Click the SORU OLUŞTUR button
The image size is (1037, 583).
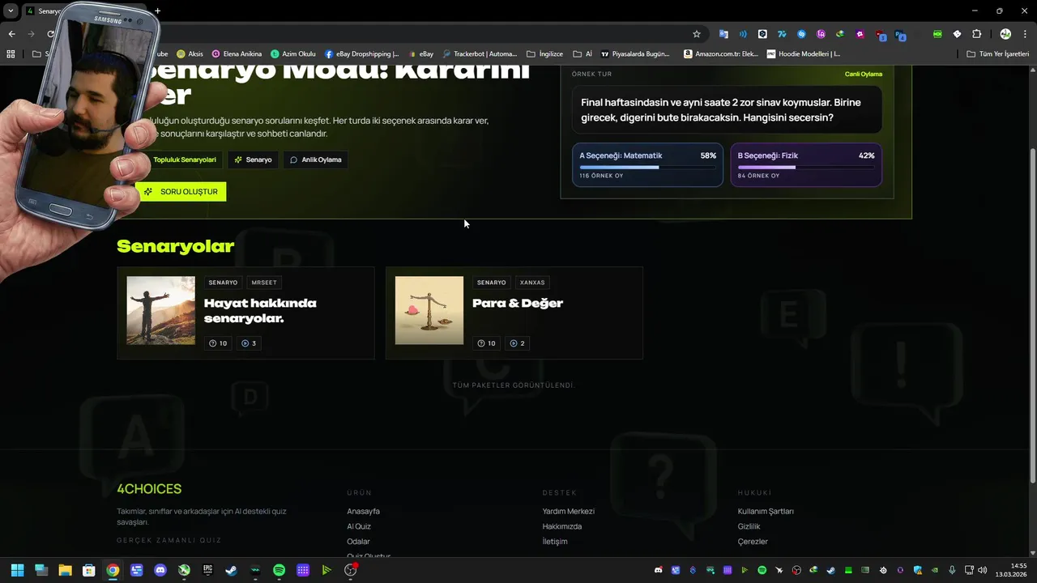pos(181,192)
